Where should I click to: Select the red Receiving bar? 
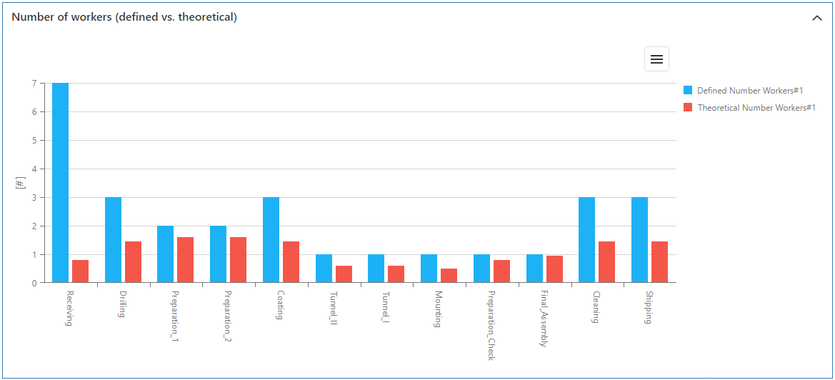coord(80,271)
